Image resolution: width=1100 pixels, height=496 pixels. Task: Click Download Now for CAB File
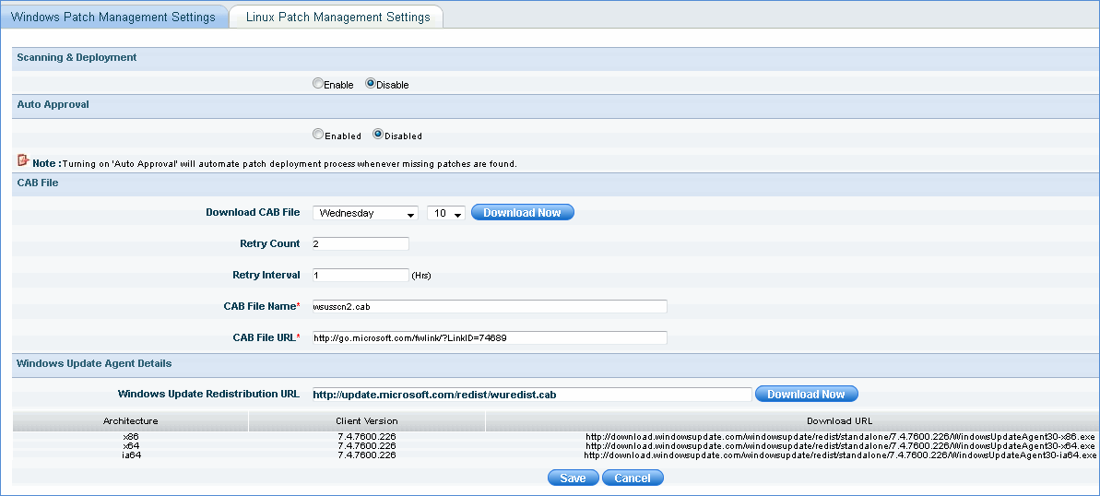[522, 213]
